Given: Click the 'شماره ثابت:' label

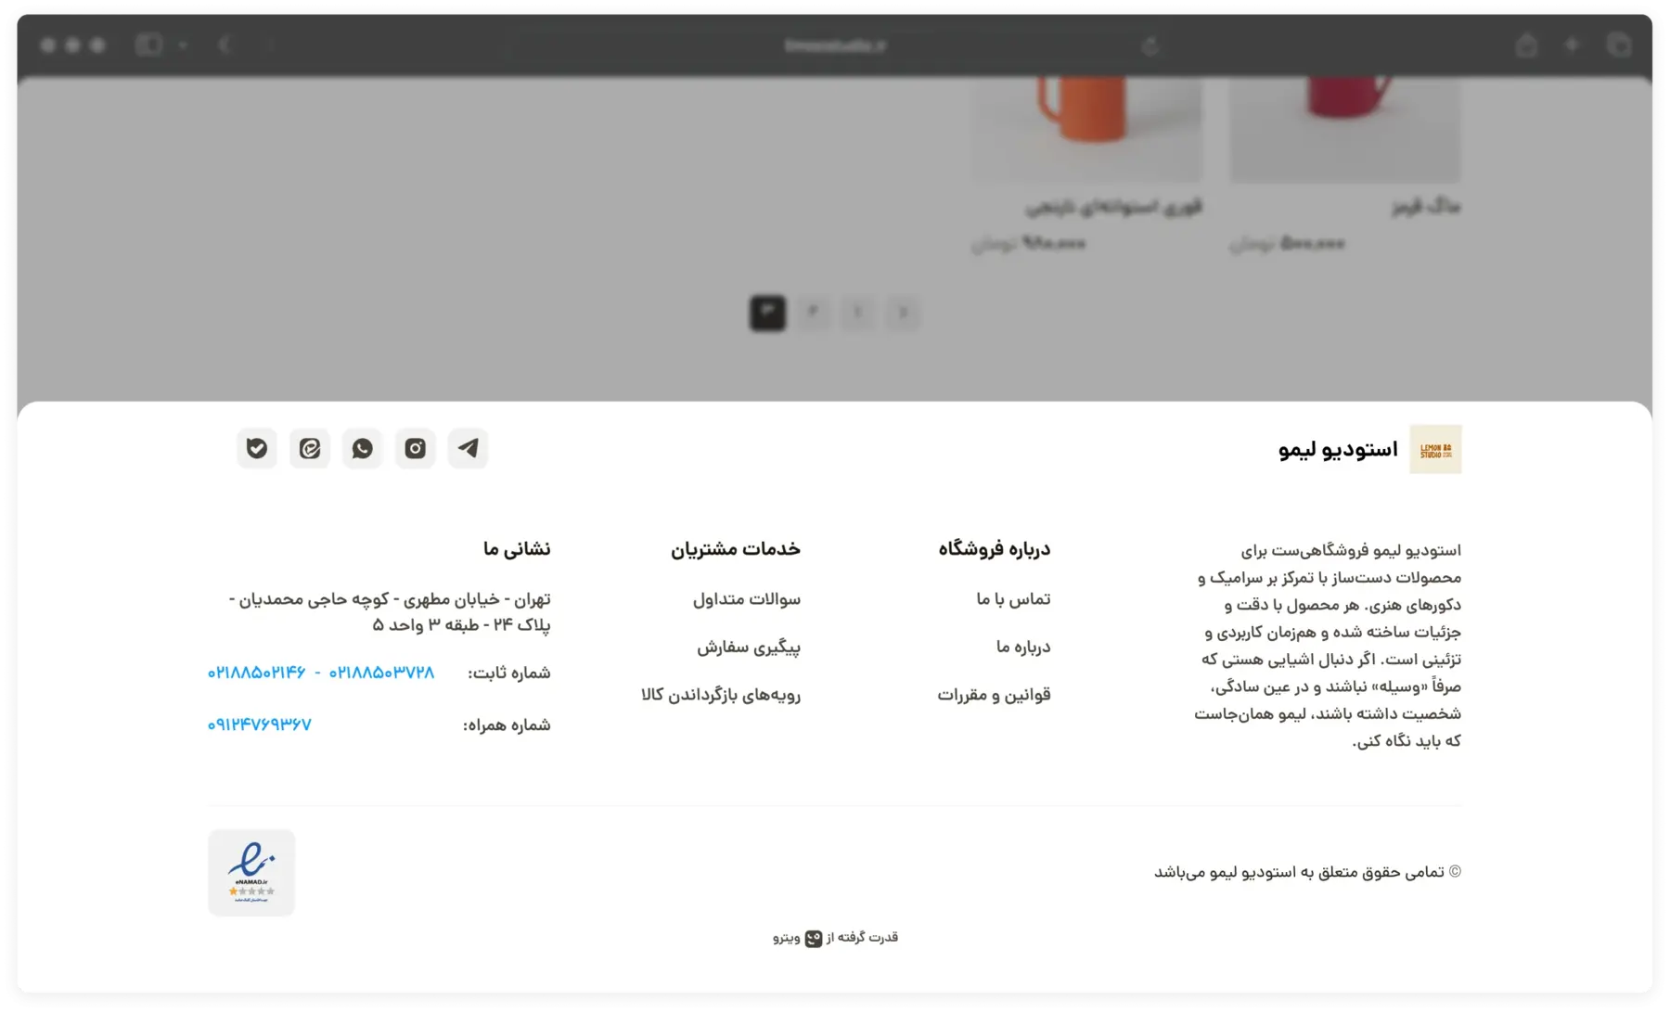Looking at the screenshot, I should [508, 673].
